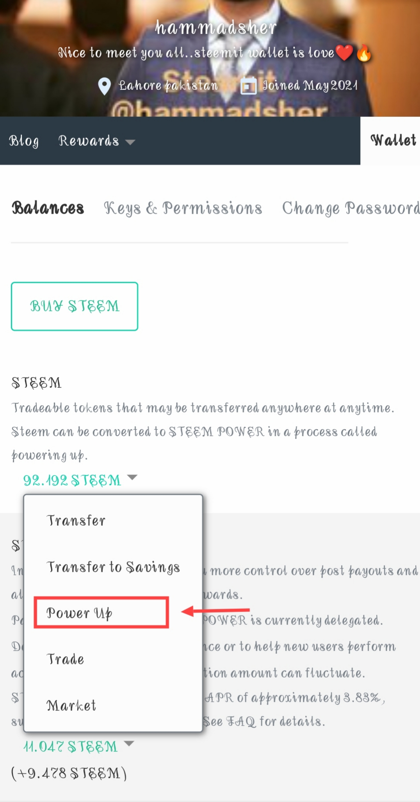Open Keys & Permissions tab

coord(183,208)
